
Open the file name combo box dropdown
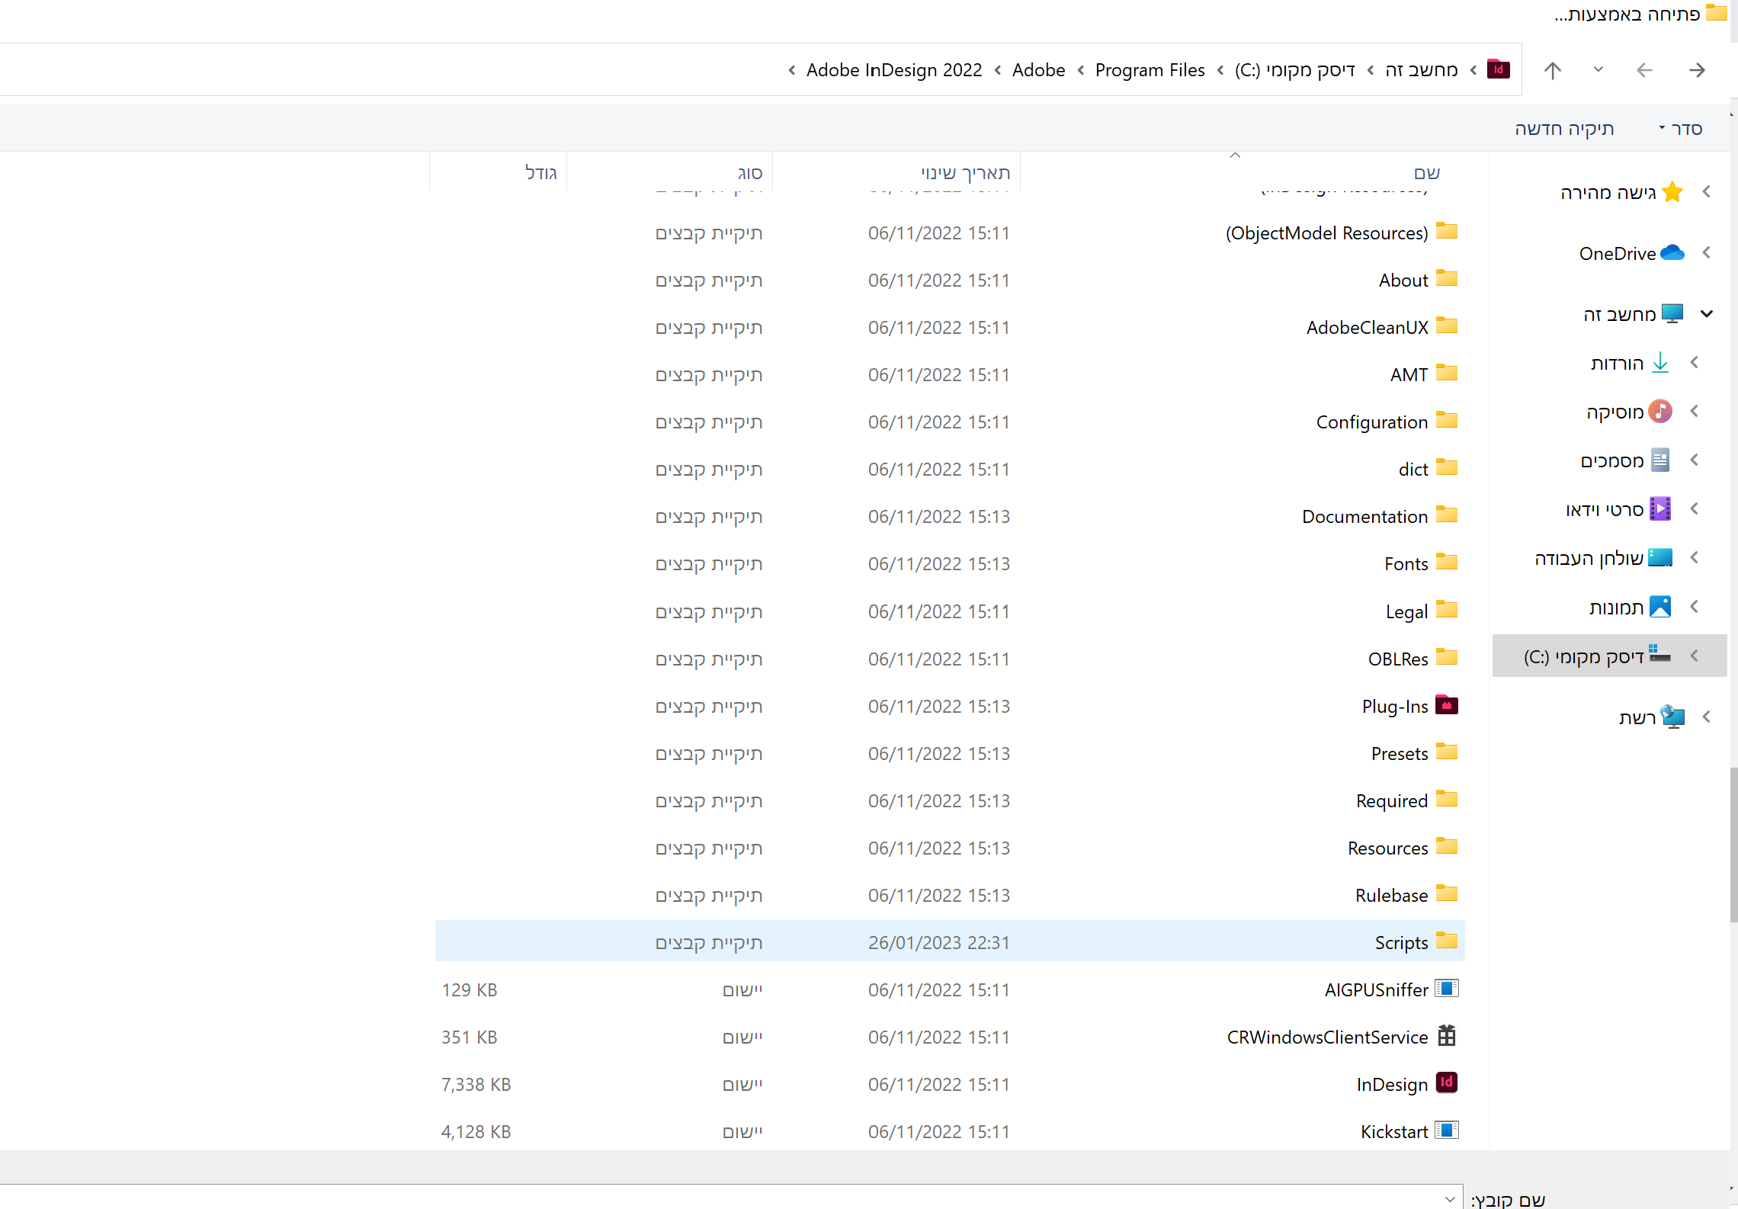(x=1450, y=1199)
